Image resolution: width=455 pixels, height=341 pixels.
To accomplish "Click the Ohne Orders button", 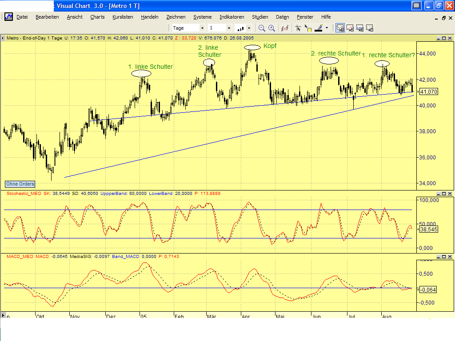I will pos(20,184).
